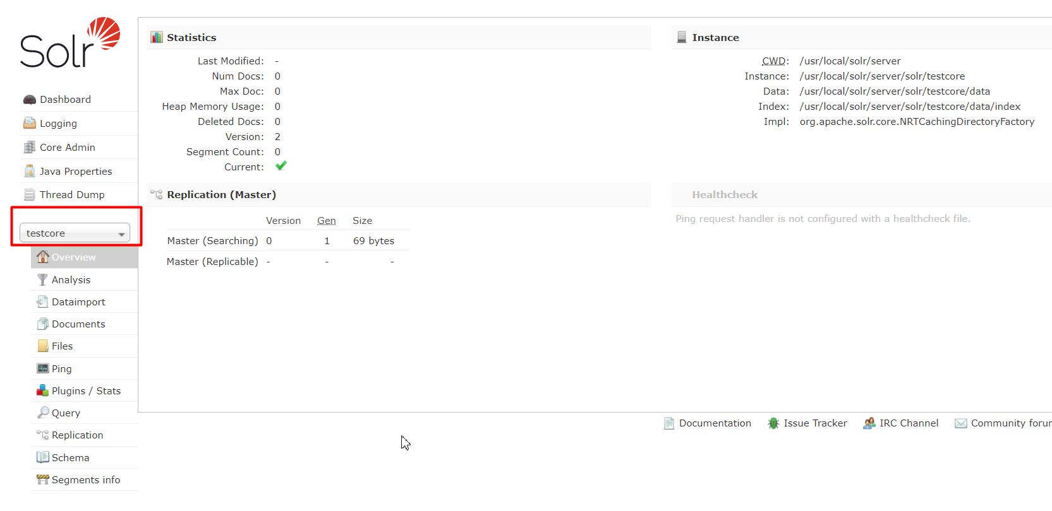This screenshot has width=1052, height=511.
Task: Click the Statistics chart icon
Action: point(157,37)
